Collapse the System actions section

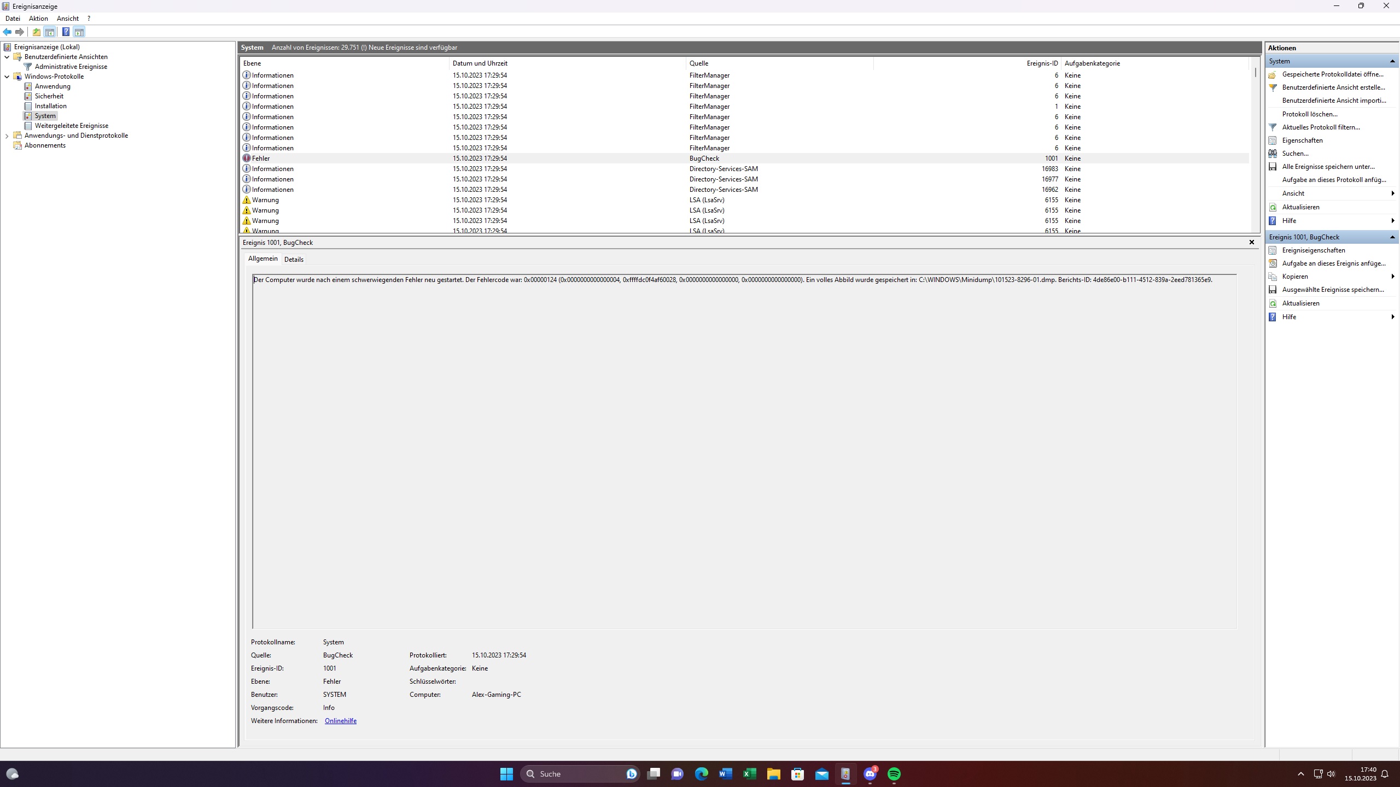(1392, 61)
